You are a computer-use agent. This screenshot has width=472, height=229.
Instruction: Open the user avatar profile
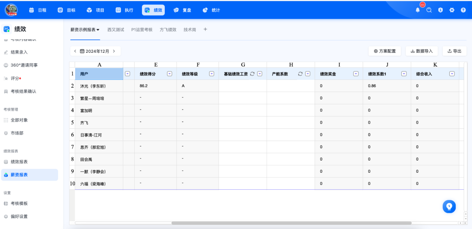tap(11, 10)
